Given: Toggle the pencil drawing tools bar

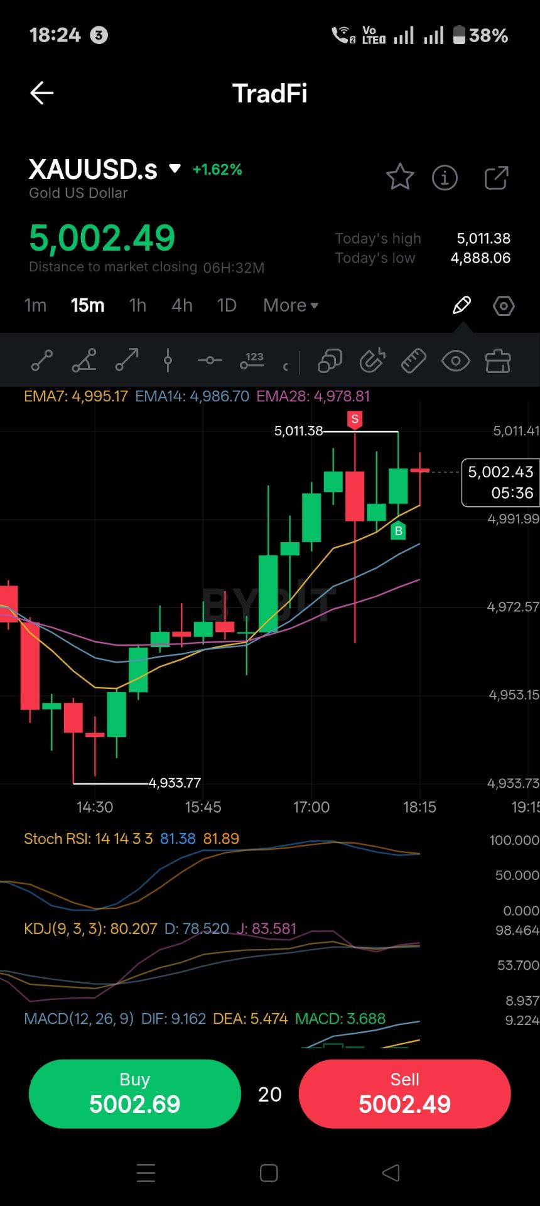Looking at the screenshot, I should pos(462,305).
